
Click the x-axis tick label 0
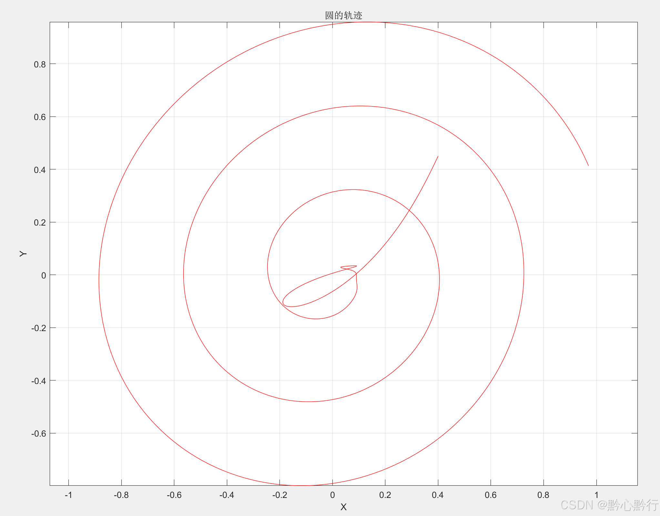point(332,495)
